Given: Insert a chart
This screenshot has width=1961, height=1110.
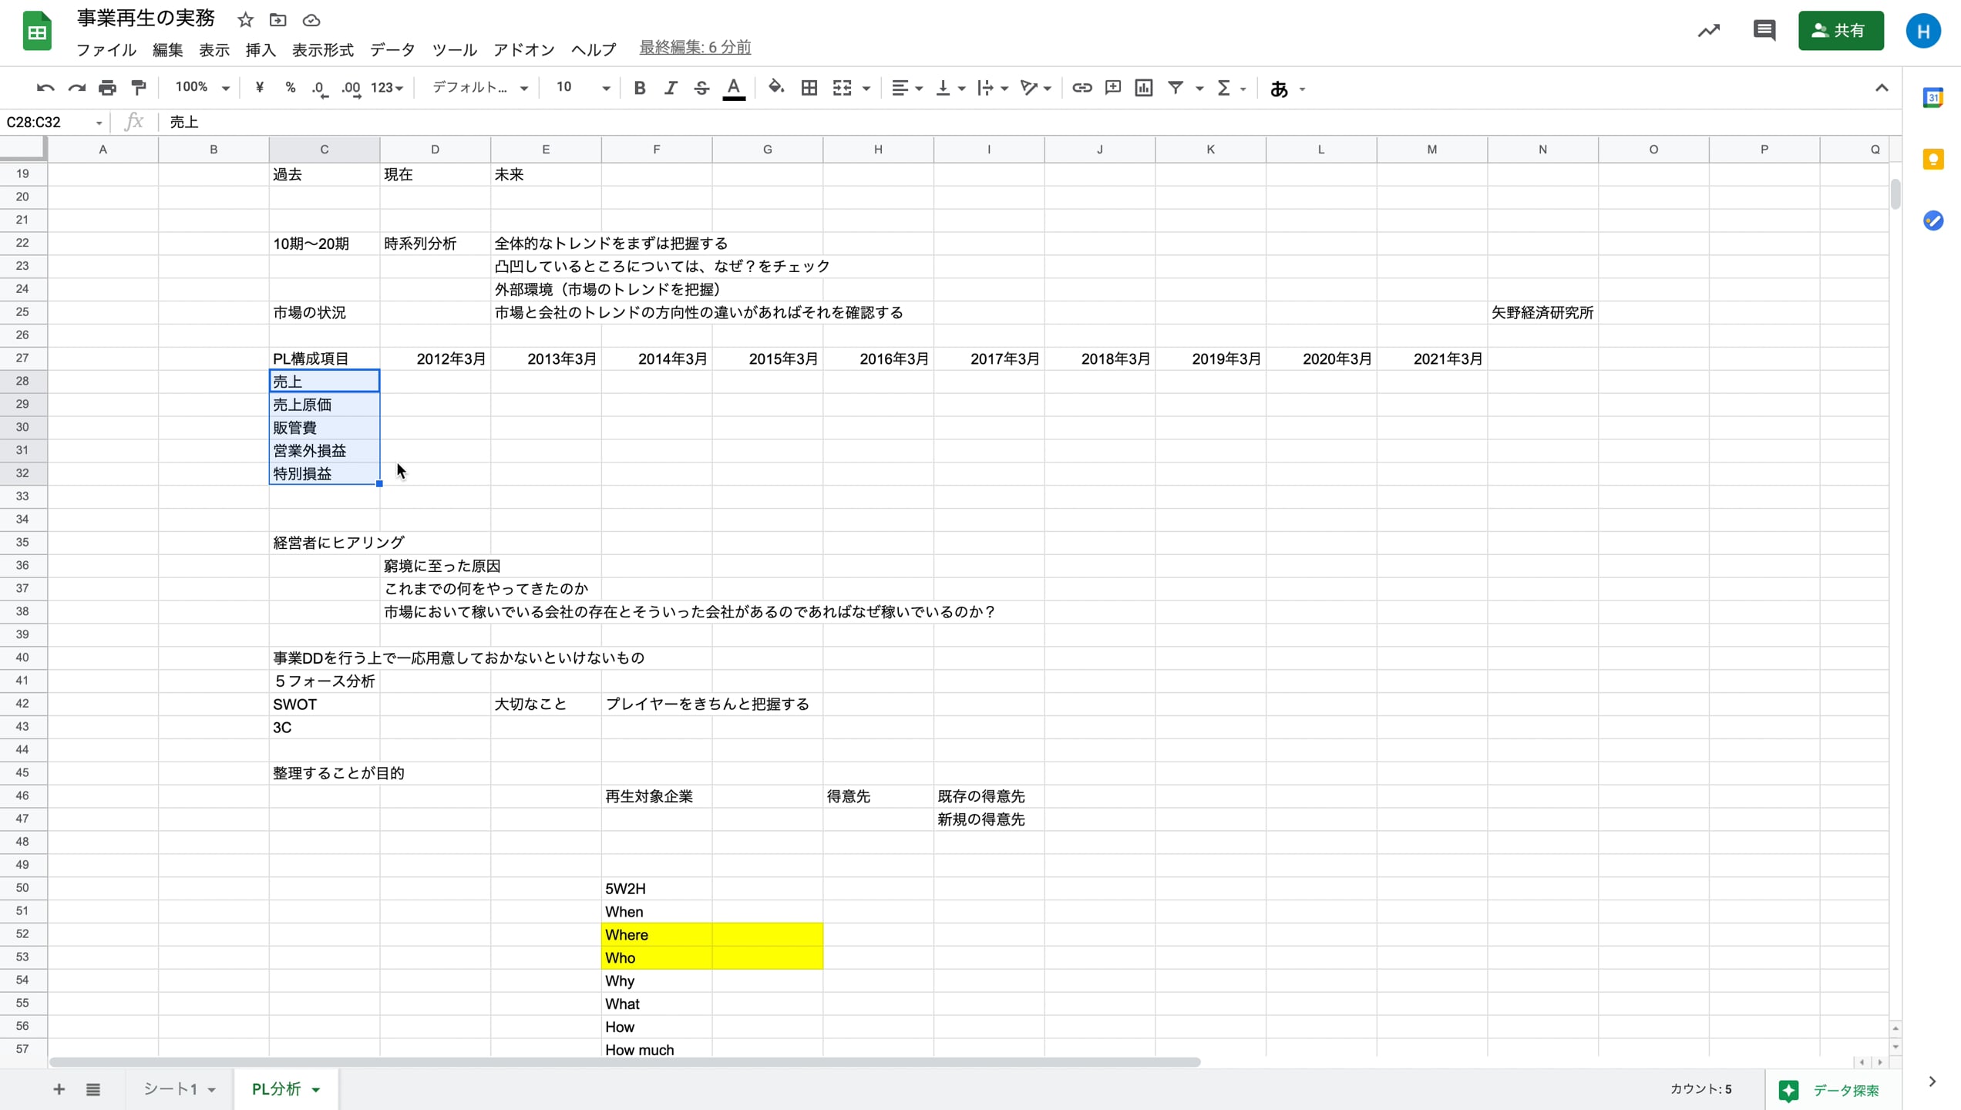Looking at the screenshot, I should point(1143,88).
